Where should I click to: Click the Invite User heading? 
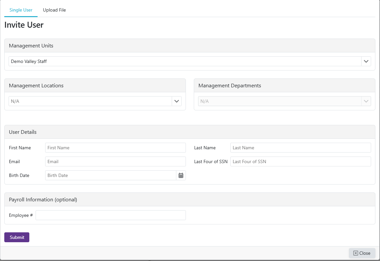(x=24, y=25)
